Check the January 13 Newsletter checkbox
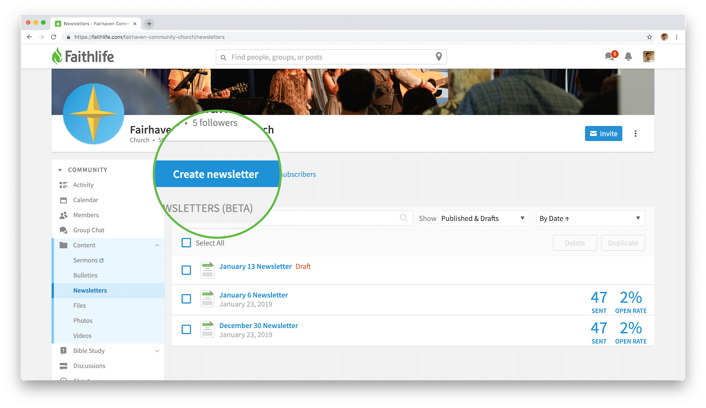The height and width of the screenshot is (408, 706). click(187, 270)
